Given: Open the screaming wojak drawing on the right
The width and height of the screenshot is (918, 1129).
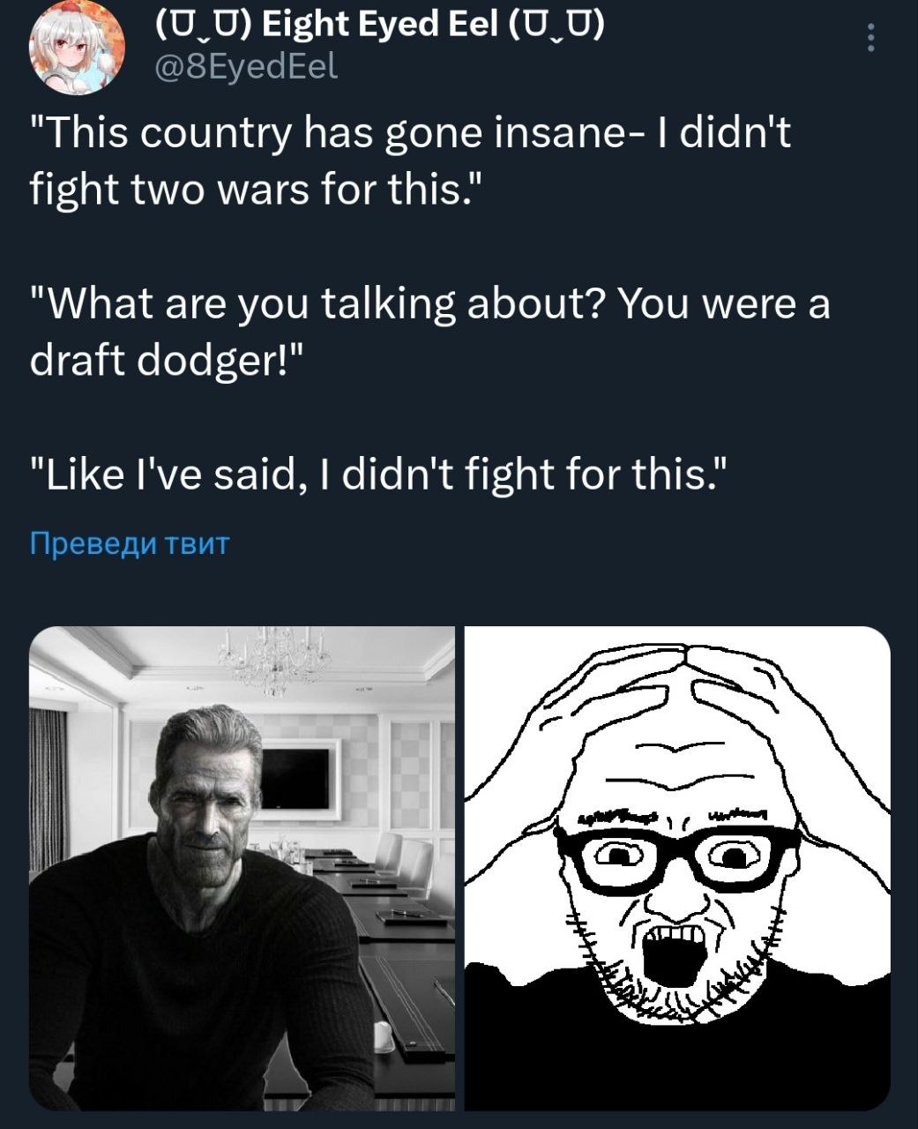Looking at the screenshot, I should (676, 868).
